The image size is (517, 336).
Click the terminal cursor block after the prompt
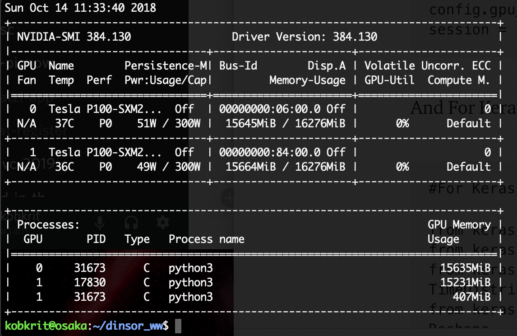(x=178, y=326)
